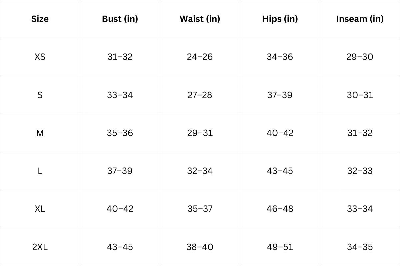
Task: Select hips measurement 40–42 cell
Action: [x=280, y=133]
